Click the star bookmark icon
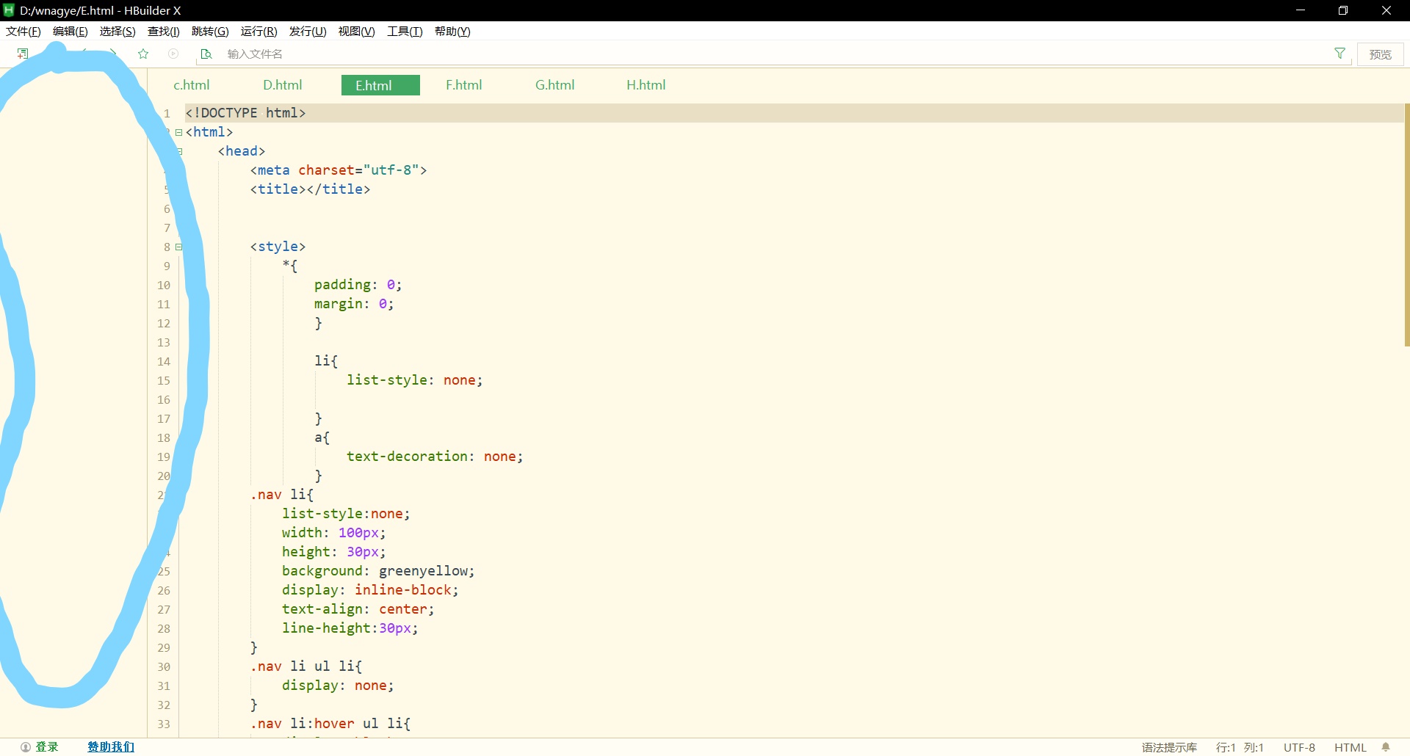Viewport: 1410px width, 756px height. coord(143,54)
